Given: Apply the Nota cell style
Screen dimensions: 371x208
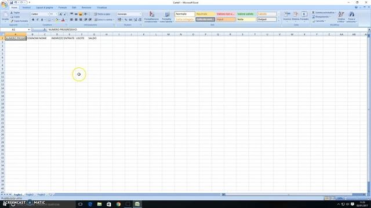Looking at the screenshot, I should click(246, 20).
